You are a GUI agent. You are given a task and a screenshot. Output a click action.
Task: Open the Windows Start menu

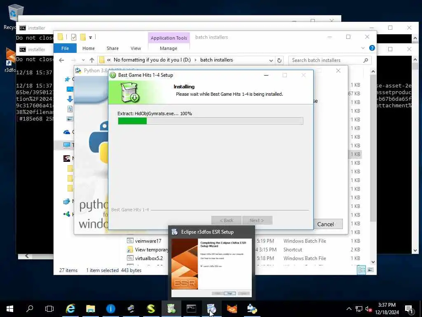pos(10,309)
